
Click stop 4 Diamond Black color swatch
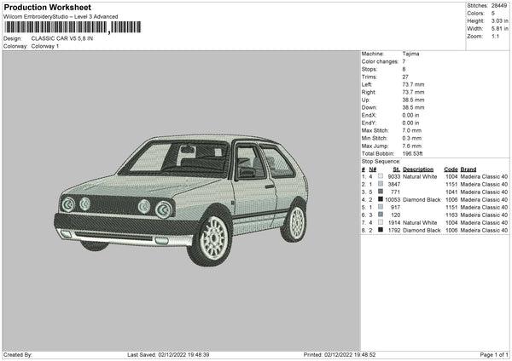pos(379,199)
